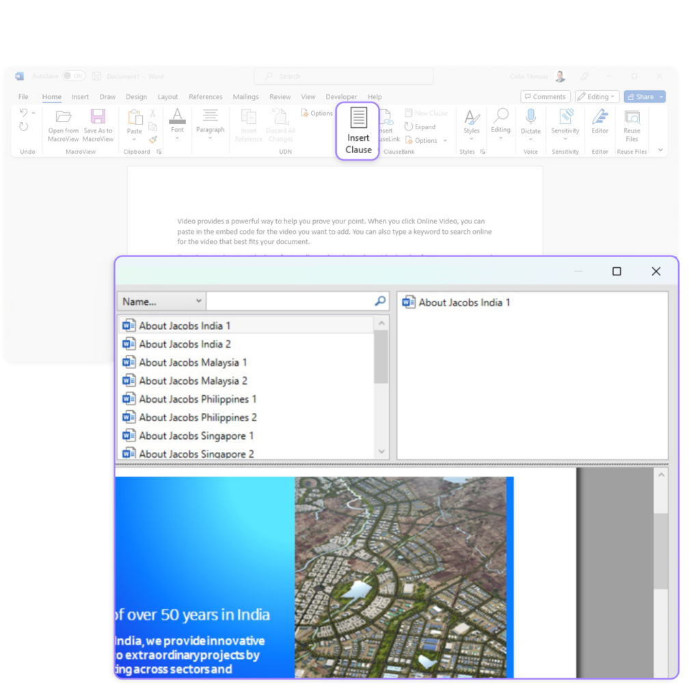Open the Sensitivity label icon

pyautogui.click(x=565, y=116)
